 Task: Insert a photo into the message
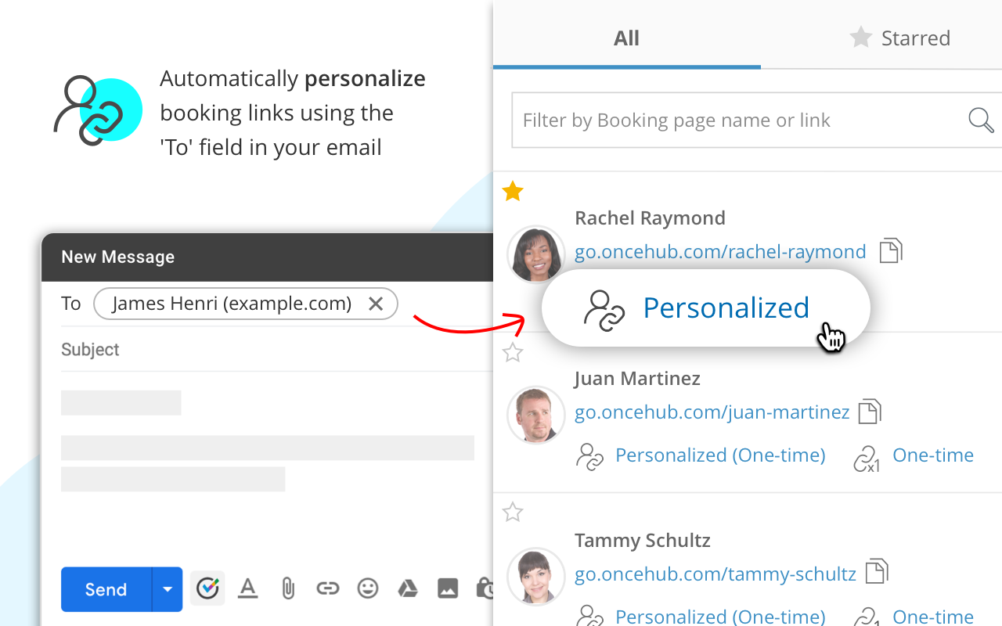pos(448,588)
